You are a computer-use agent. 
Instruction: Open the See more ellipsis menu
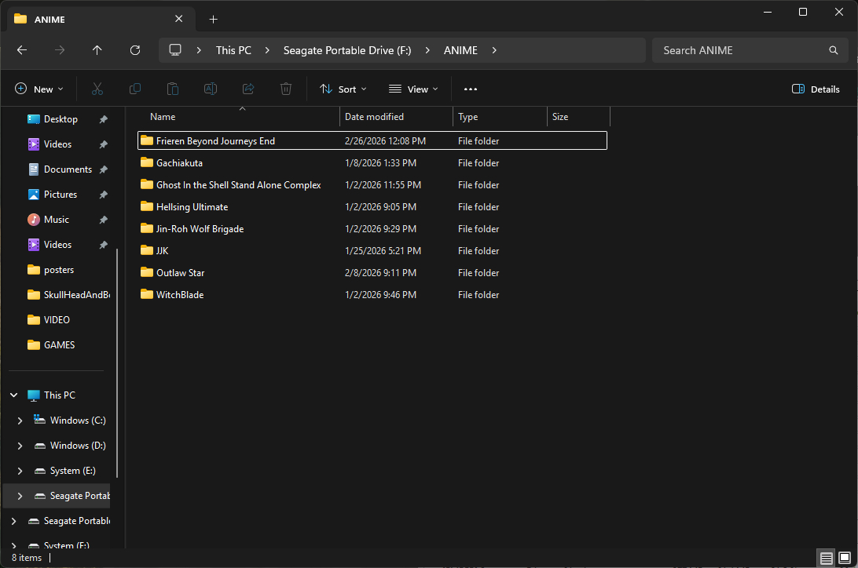(x=471, y=89)
